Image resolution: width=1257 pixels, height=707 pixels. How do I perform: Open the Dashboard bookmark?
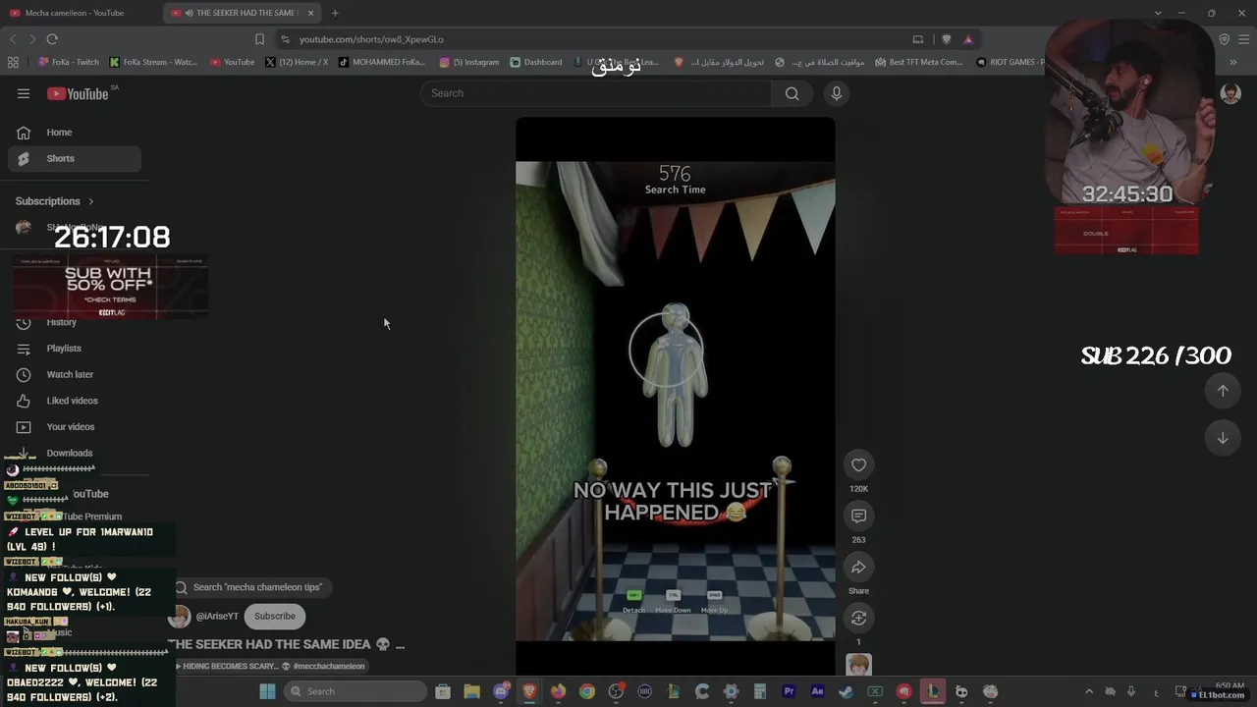point(536,62)
